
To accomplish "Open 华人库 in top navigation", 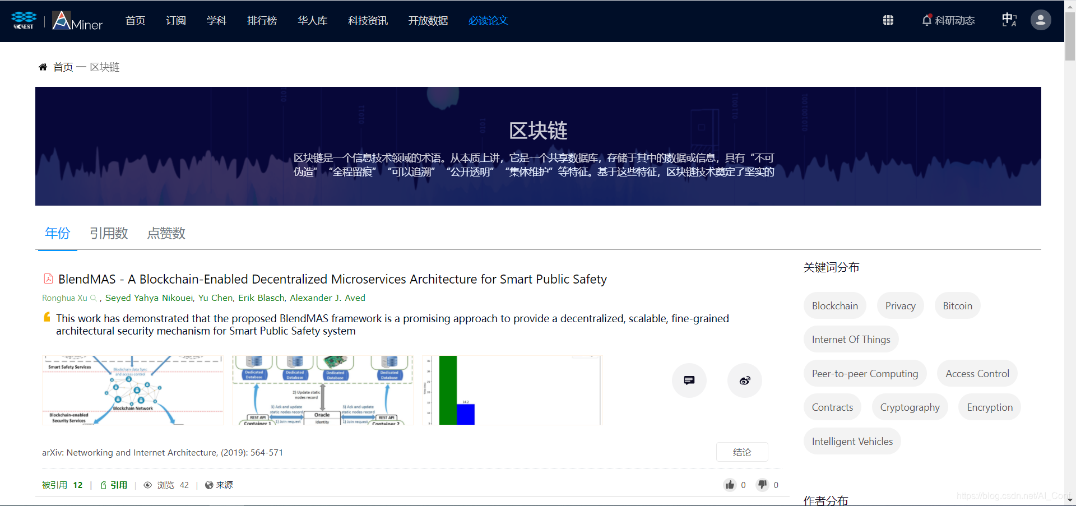I will [x=313, y=21].
